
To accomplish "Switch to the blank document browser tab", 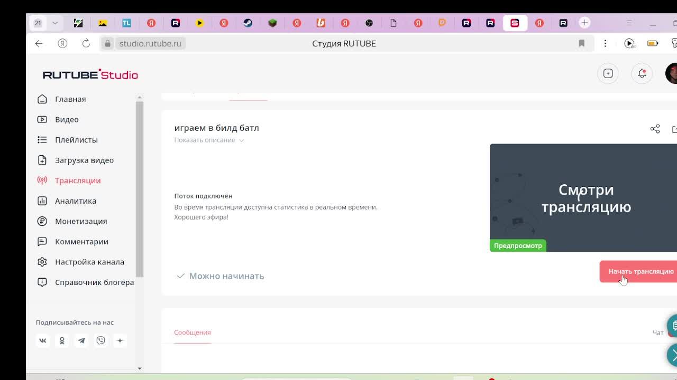I will [x=394, y=23].
